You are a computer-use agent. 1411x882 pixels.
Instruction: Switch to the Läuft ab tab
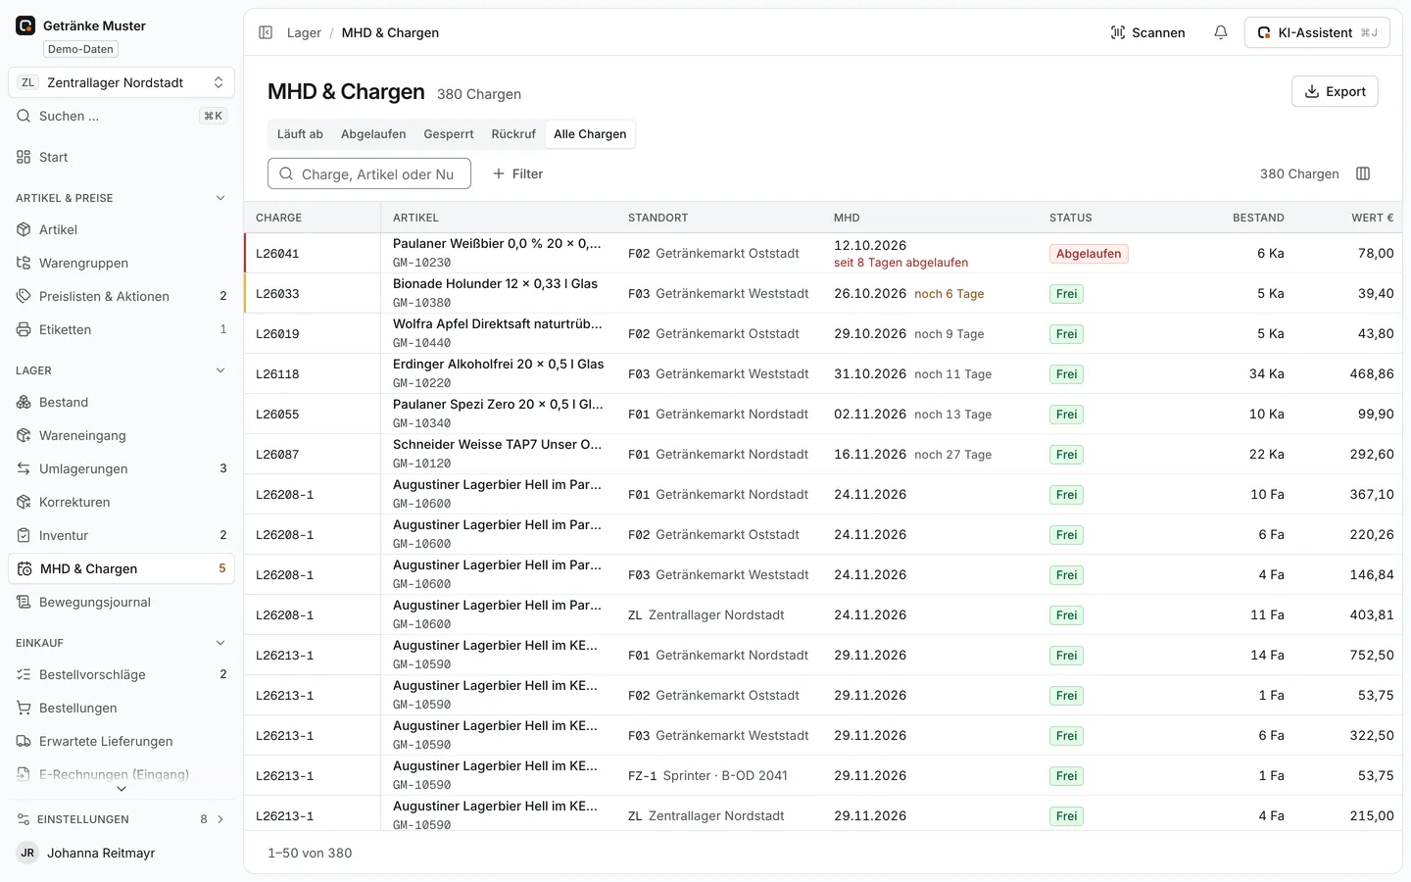(300, 134)
